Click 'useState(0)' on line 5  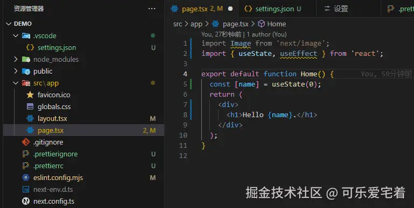pos(294,84)
